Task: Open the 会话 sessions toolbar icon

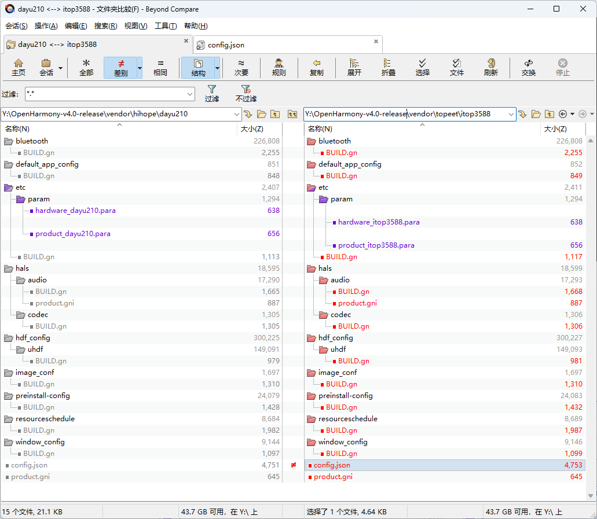Action: (46, 67)
